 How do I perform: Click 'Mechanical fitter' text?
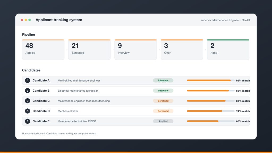[68, 111]
